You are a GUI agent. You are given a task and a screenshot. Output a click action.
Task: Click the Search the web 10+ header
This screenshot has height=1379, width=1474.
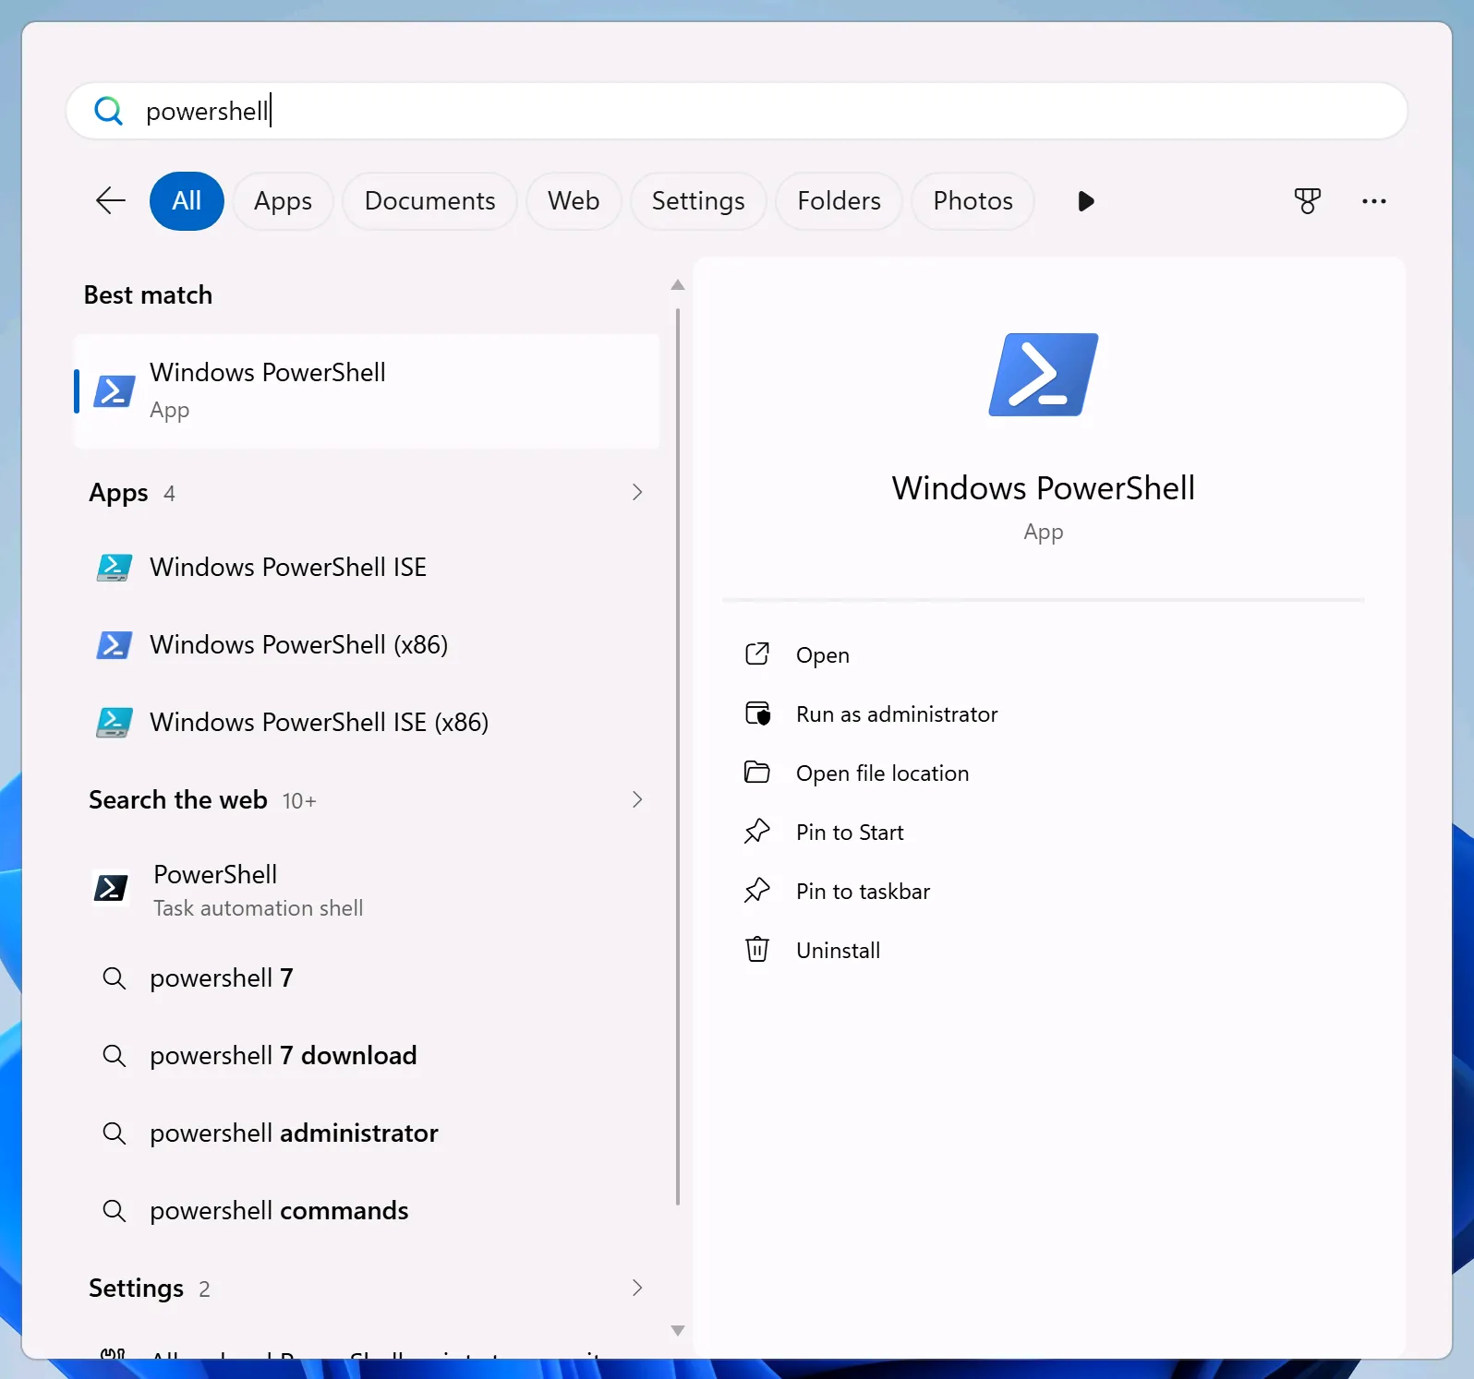point(202,800)
